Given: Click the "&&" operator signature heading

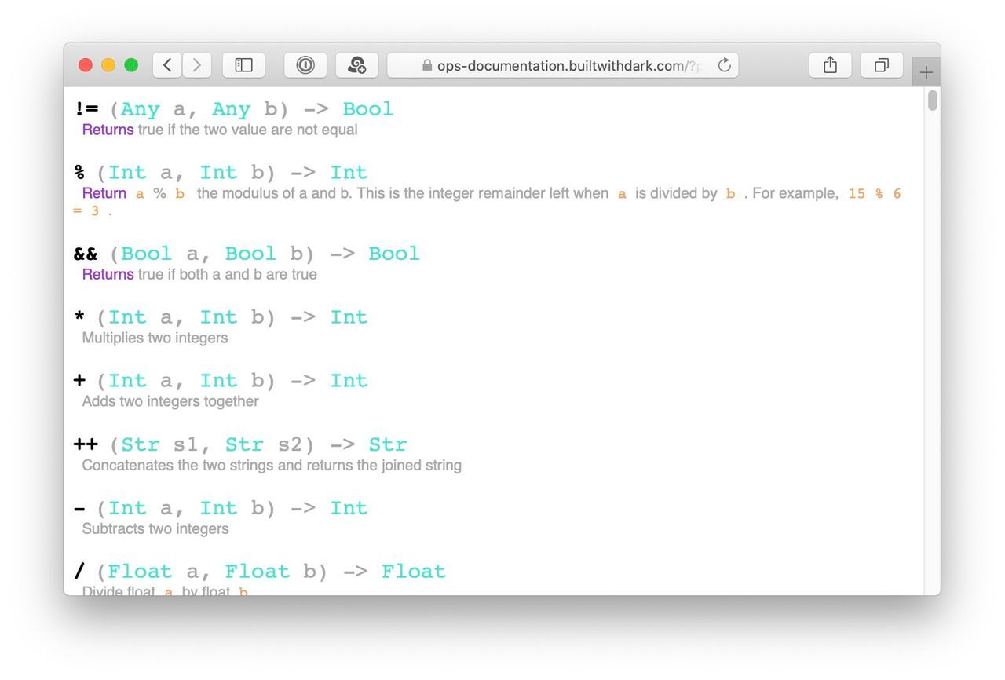Looking at the screenshot, I should pos(85,253).
